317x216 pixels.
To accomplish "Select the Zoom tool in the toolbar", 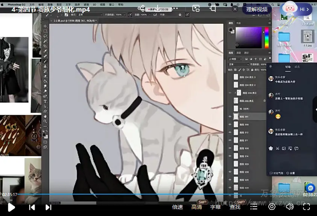I will click(x=45, y=121).
